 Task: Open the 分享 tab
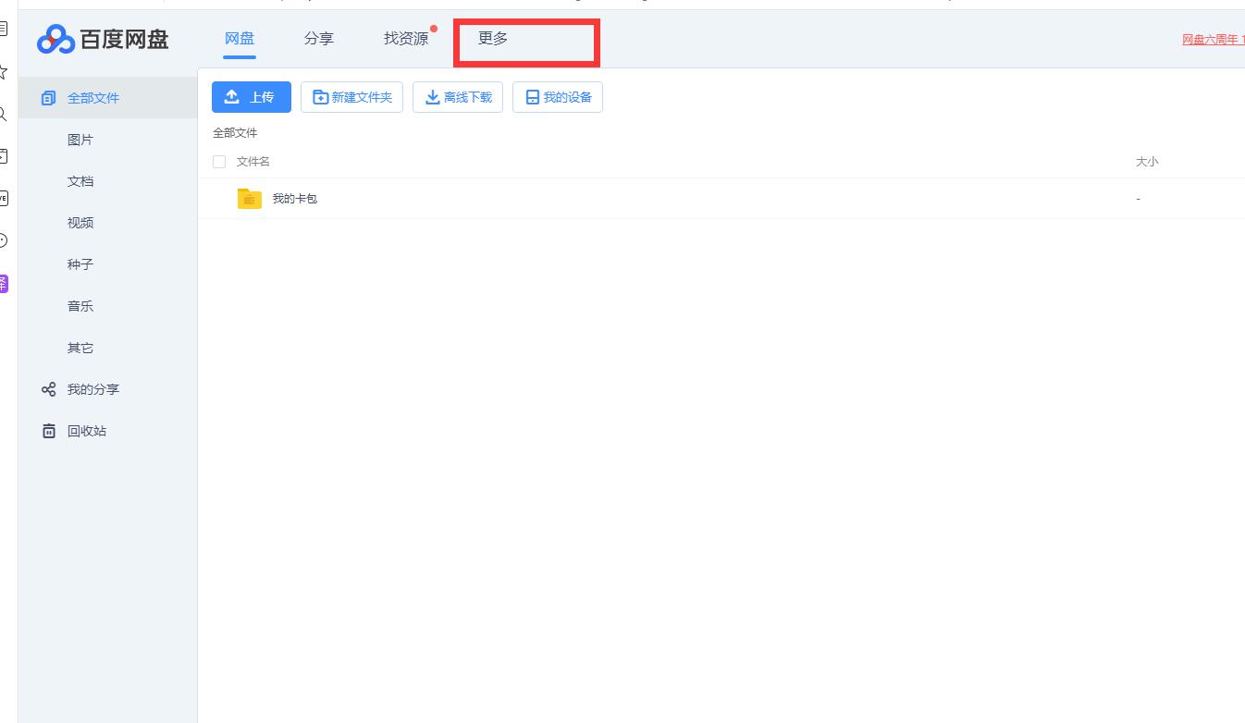(319, 38)
